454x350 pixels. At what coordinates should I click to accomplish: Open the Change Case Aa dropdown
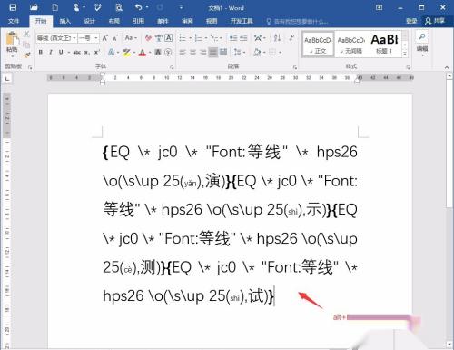[131, 38]
